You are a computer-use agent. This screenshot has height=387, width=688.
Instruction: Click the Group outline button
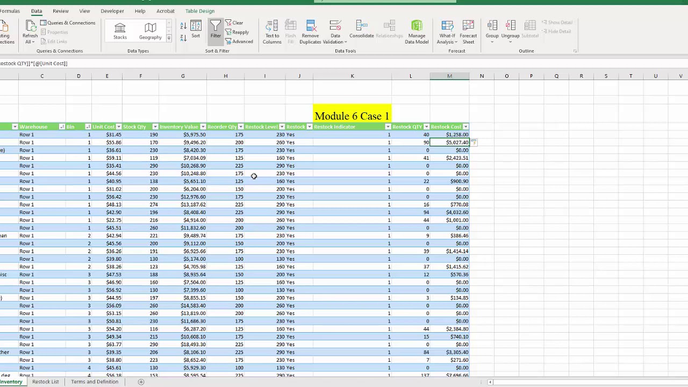tap(492, 32)
